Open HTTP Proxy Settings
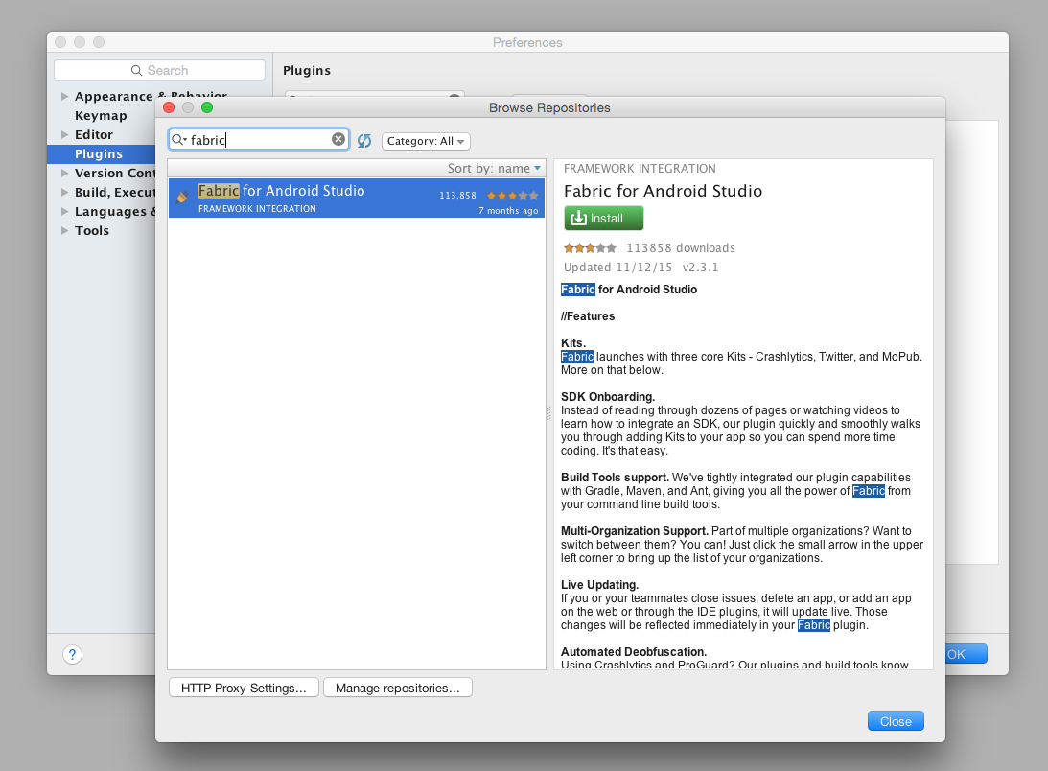 (243, 687)
